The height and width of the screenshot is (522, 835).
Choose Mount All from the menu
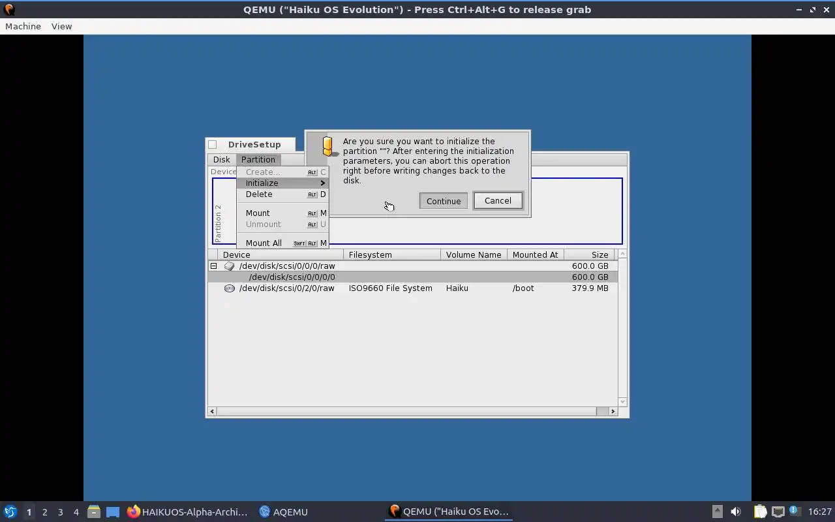point(282,243)
